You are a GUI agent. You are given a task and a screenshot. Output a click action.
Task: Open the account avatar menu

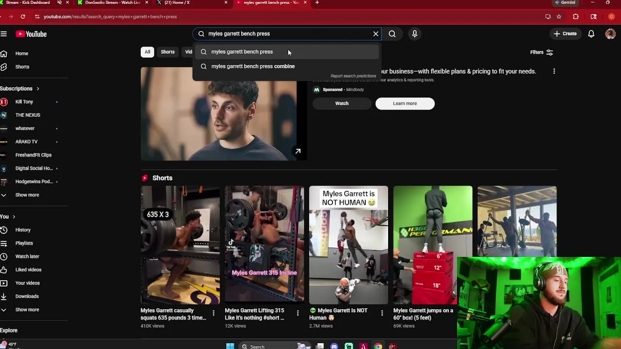click(x=610, y=34)
